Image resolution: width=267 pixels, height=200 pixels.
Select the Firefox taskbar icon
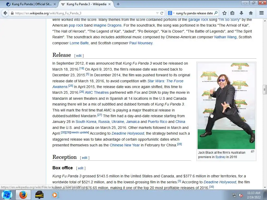(x=23, y=195)
